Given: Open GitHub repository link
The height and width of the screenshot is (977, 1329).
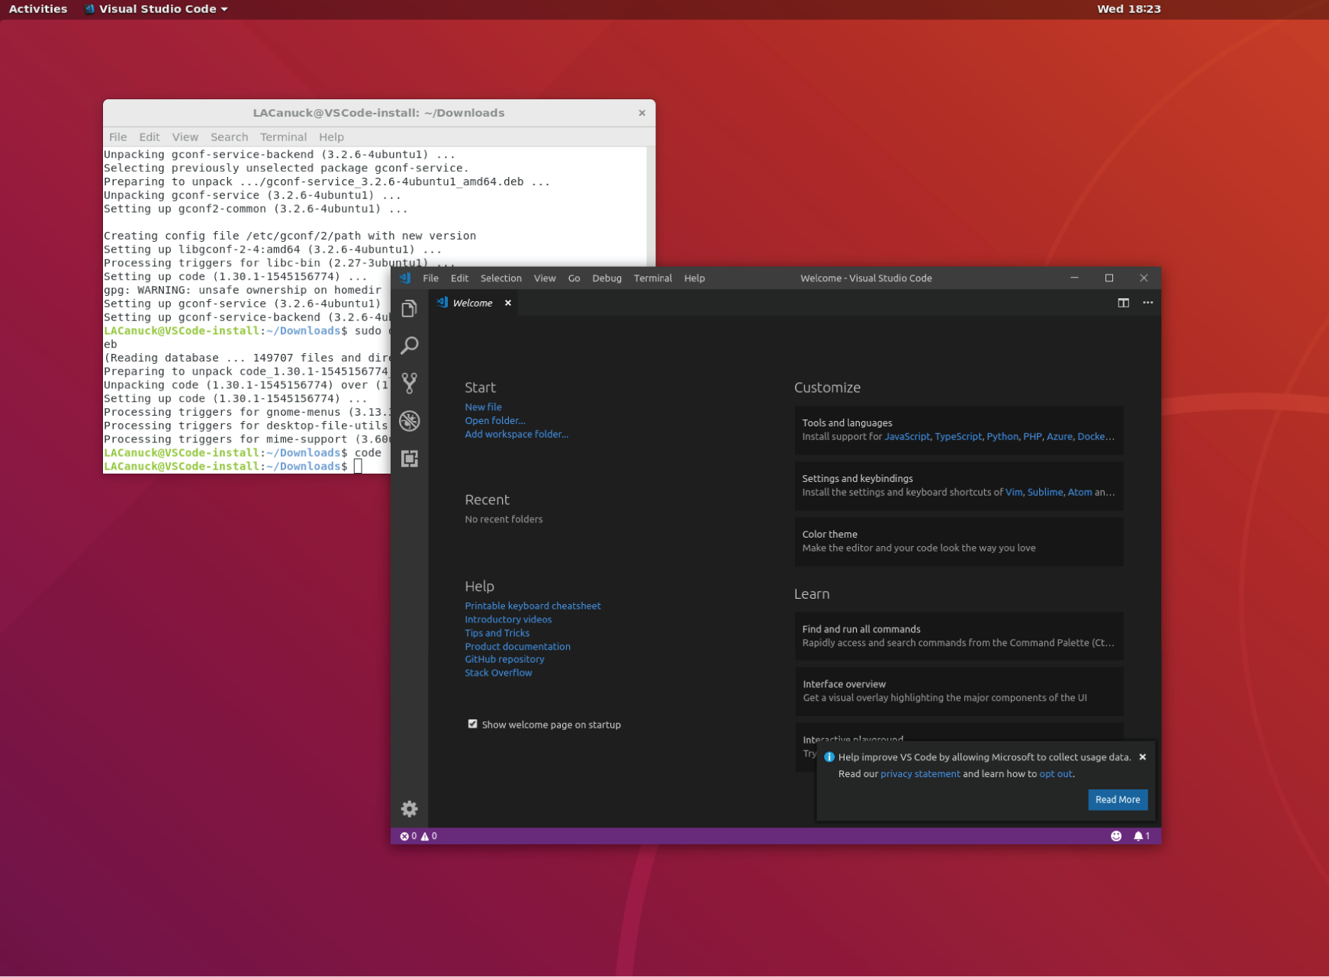Looking at the screenshot, I should click(504, 659).
